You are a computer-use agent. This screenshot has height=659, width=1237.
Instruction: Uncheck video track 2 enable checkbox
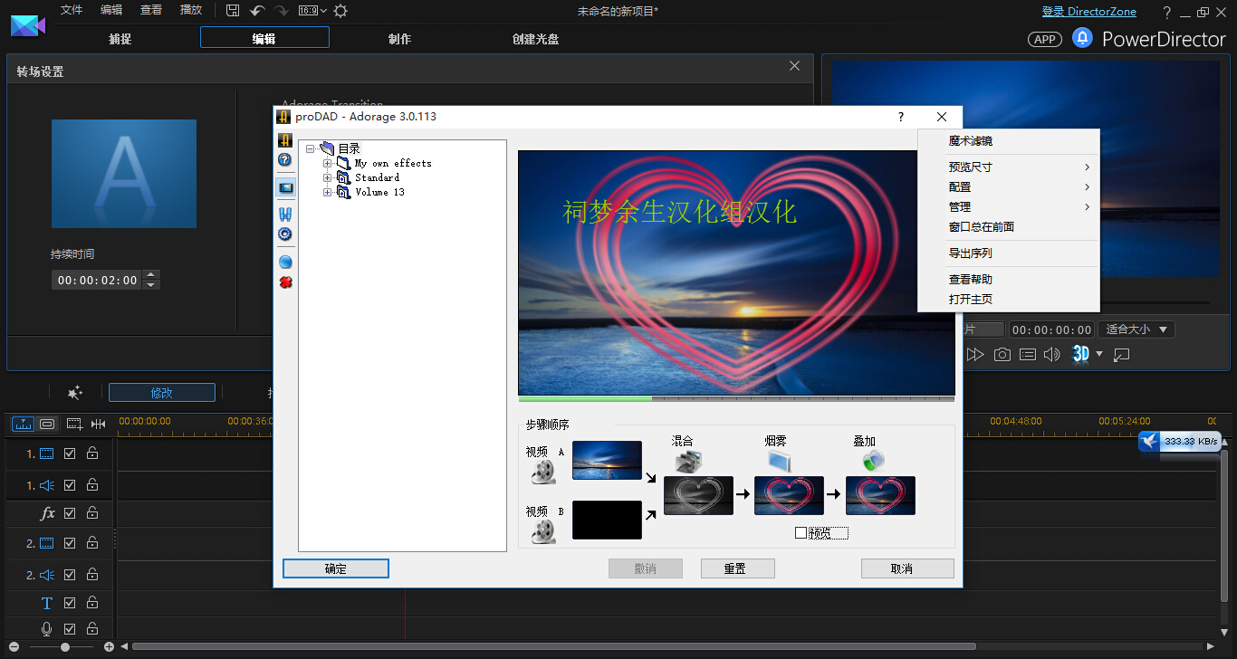[x=70, y=543]
